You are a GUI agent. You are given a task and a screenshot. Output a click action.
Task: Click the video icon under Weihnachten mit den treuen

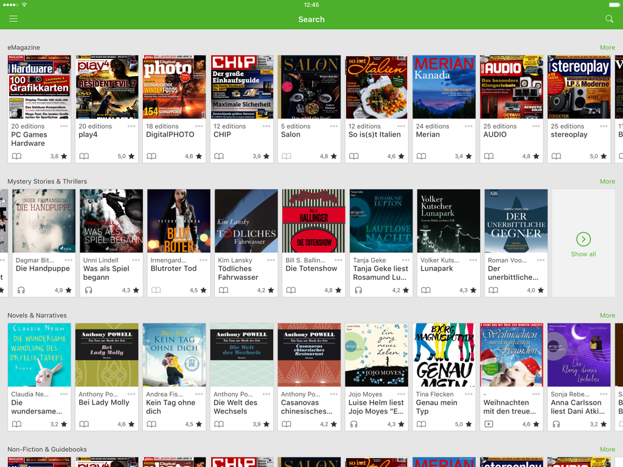pos(489,424)
